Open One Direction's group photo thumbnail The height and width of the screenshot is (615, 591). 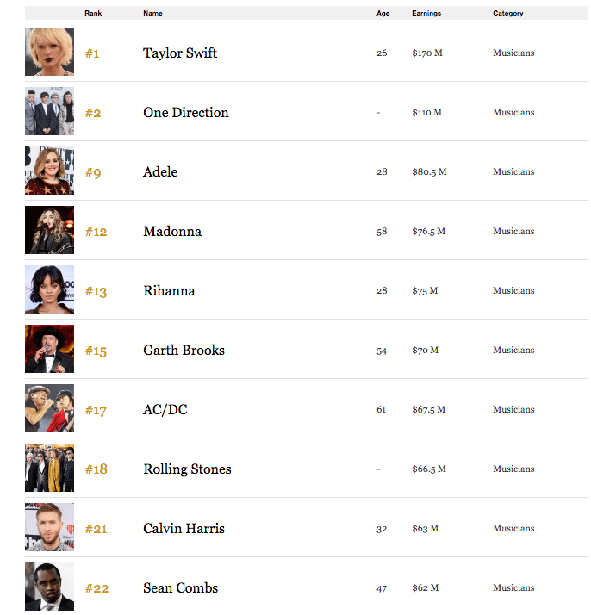click(49, 111)
